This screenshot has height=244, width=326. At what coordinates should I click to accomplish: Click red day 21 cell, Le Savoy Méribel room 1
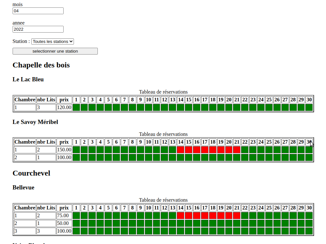[237, 150]
